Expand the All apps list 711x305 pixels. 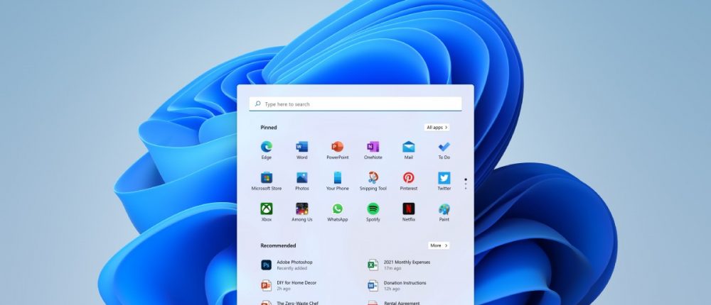click(437, 128)
